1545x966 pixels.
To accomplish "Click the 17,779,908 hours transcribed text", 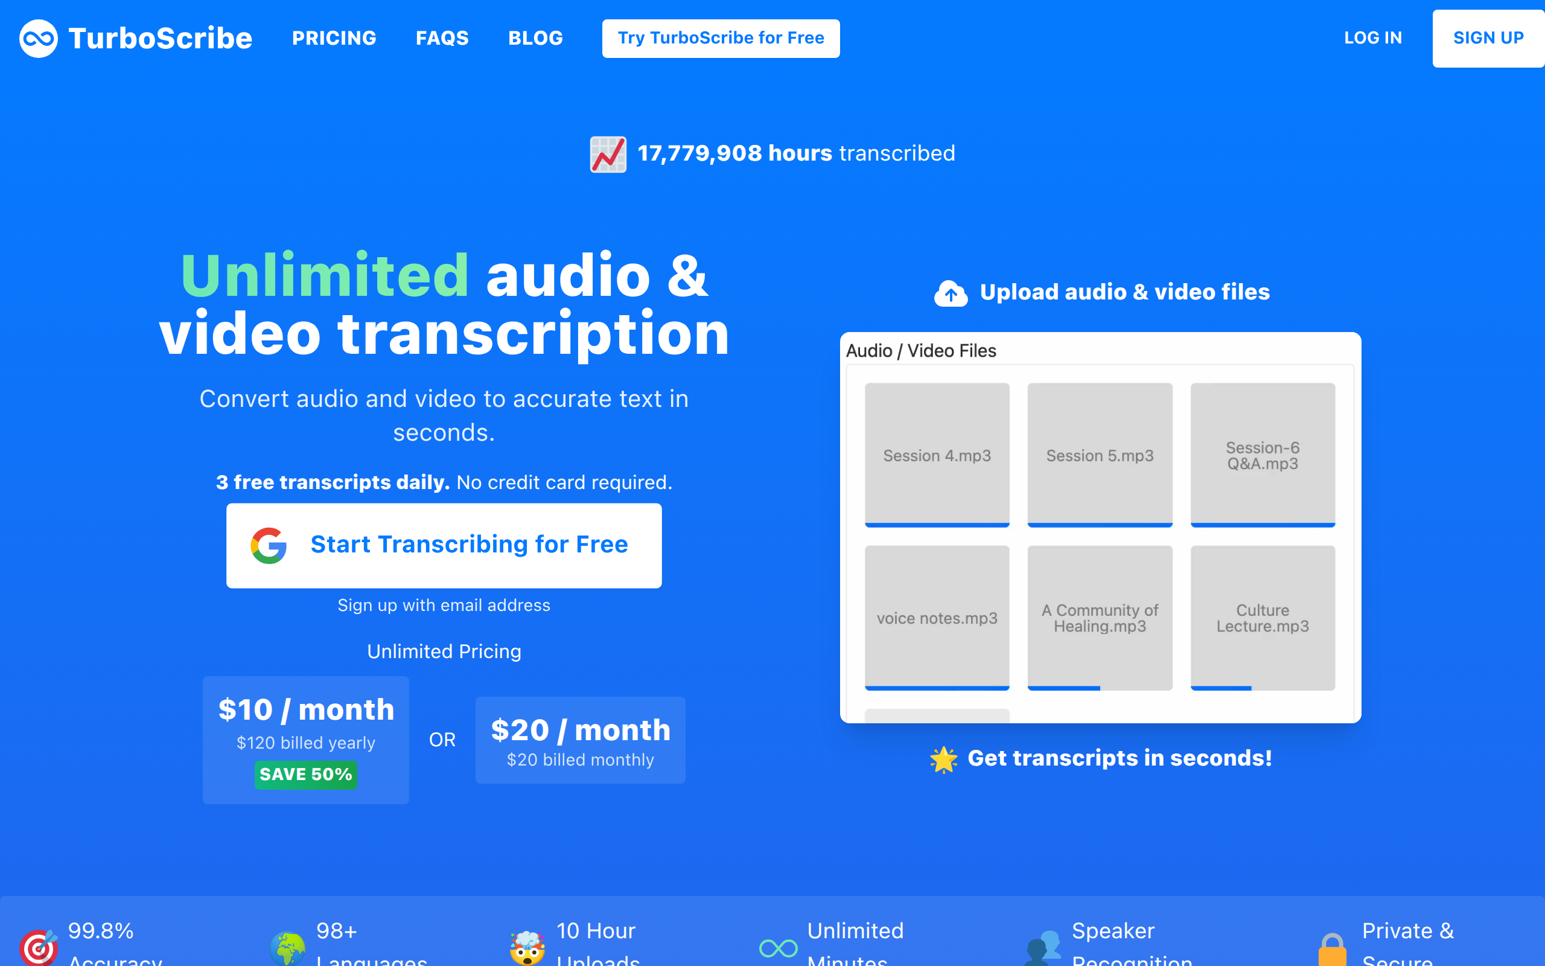I will pyautogui.click(x=796, y=153).
